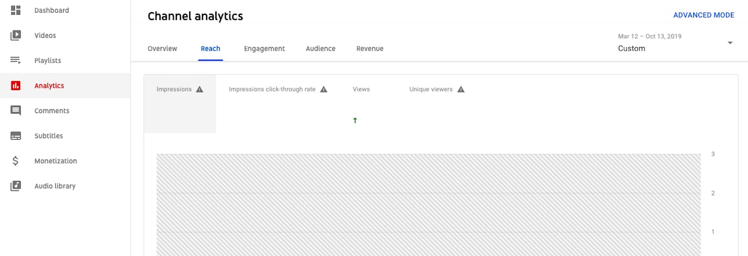Image resolution: width=748 pixels, height=256 pixels.
Task: Select Analytics in the sidebar
Action: (65, 85)
